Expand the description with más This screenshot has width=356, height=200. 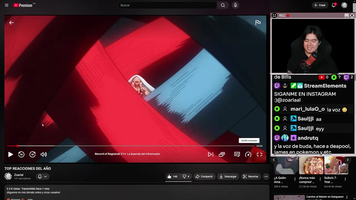tap(30, 199)
